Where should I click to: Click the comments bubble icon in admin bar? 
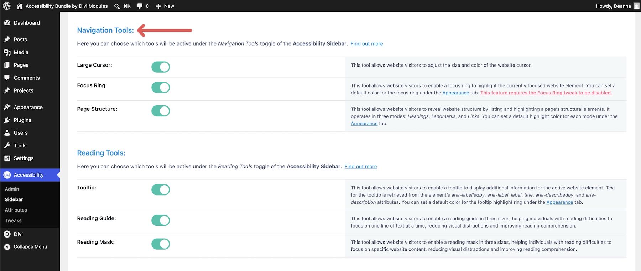[140, 6]
